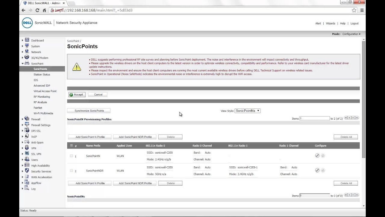
Task: Click top Add SonicPoint NDR Profile button
Action: tap(135, 137)
